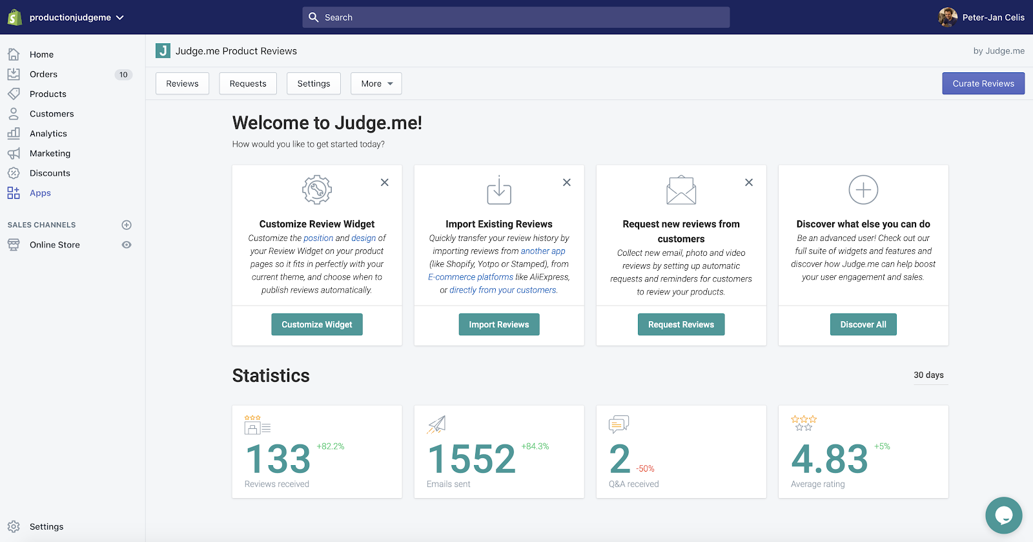Open the chat support bubble
The width and height of the screenshot is (1033, 542).
[1003, 515]
